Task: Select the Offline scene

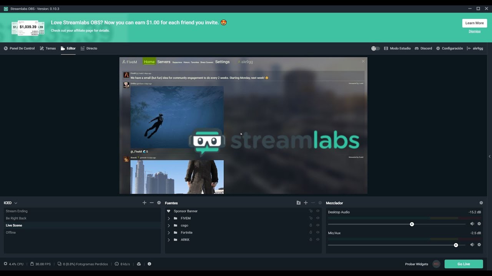Action: click(82, 233)
